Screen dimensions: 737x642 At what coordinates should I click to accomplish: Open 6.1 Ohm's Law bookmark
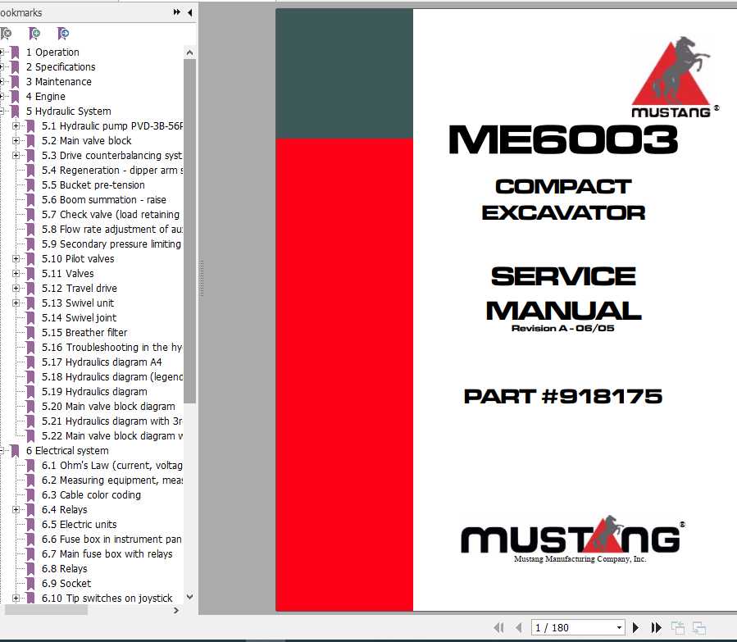coord(112,465)
